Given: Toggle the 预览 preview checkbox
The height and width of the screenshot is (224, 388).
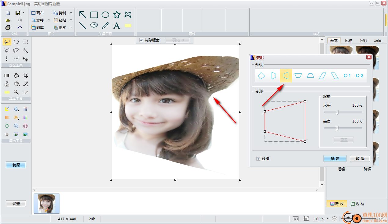Looking at the screenshot, I should tap(258, 159).
